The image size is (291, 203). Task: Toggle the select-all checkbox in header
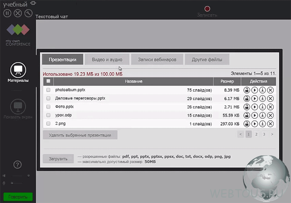[x=48, y=81]
